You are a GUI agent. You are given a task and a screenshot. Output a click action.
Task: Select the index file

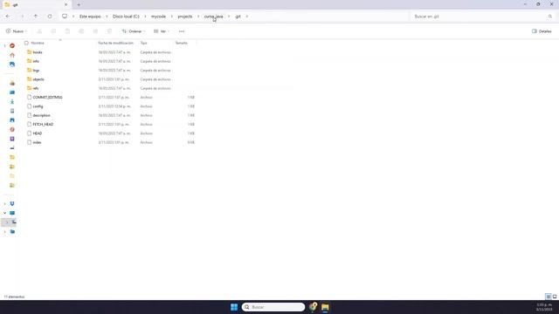(37, 142)
